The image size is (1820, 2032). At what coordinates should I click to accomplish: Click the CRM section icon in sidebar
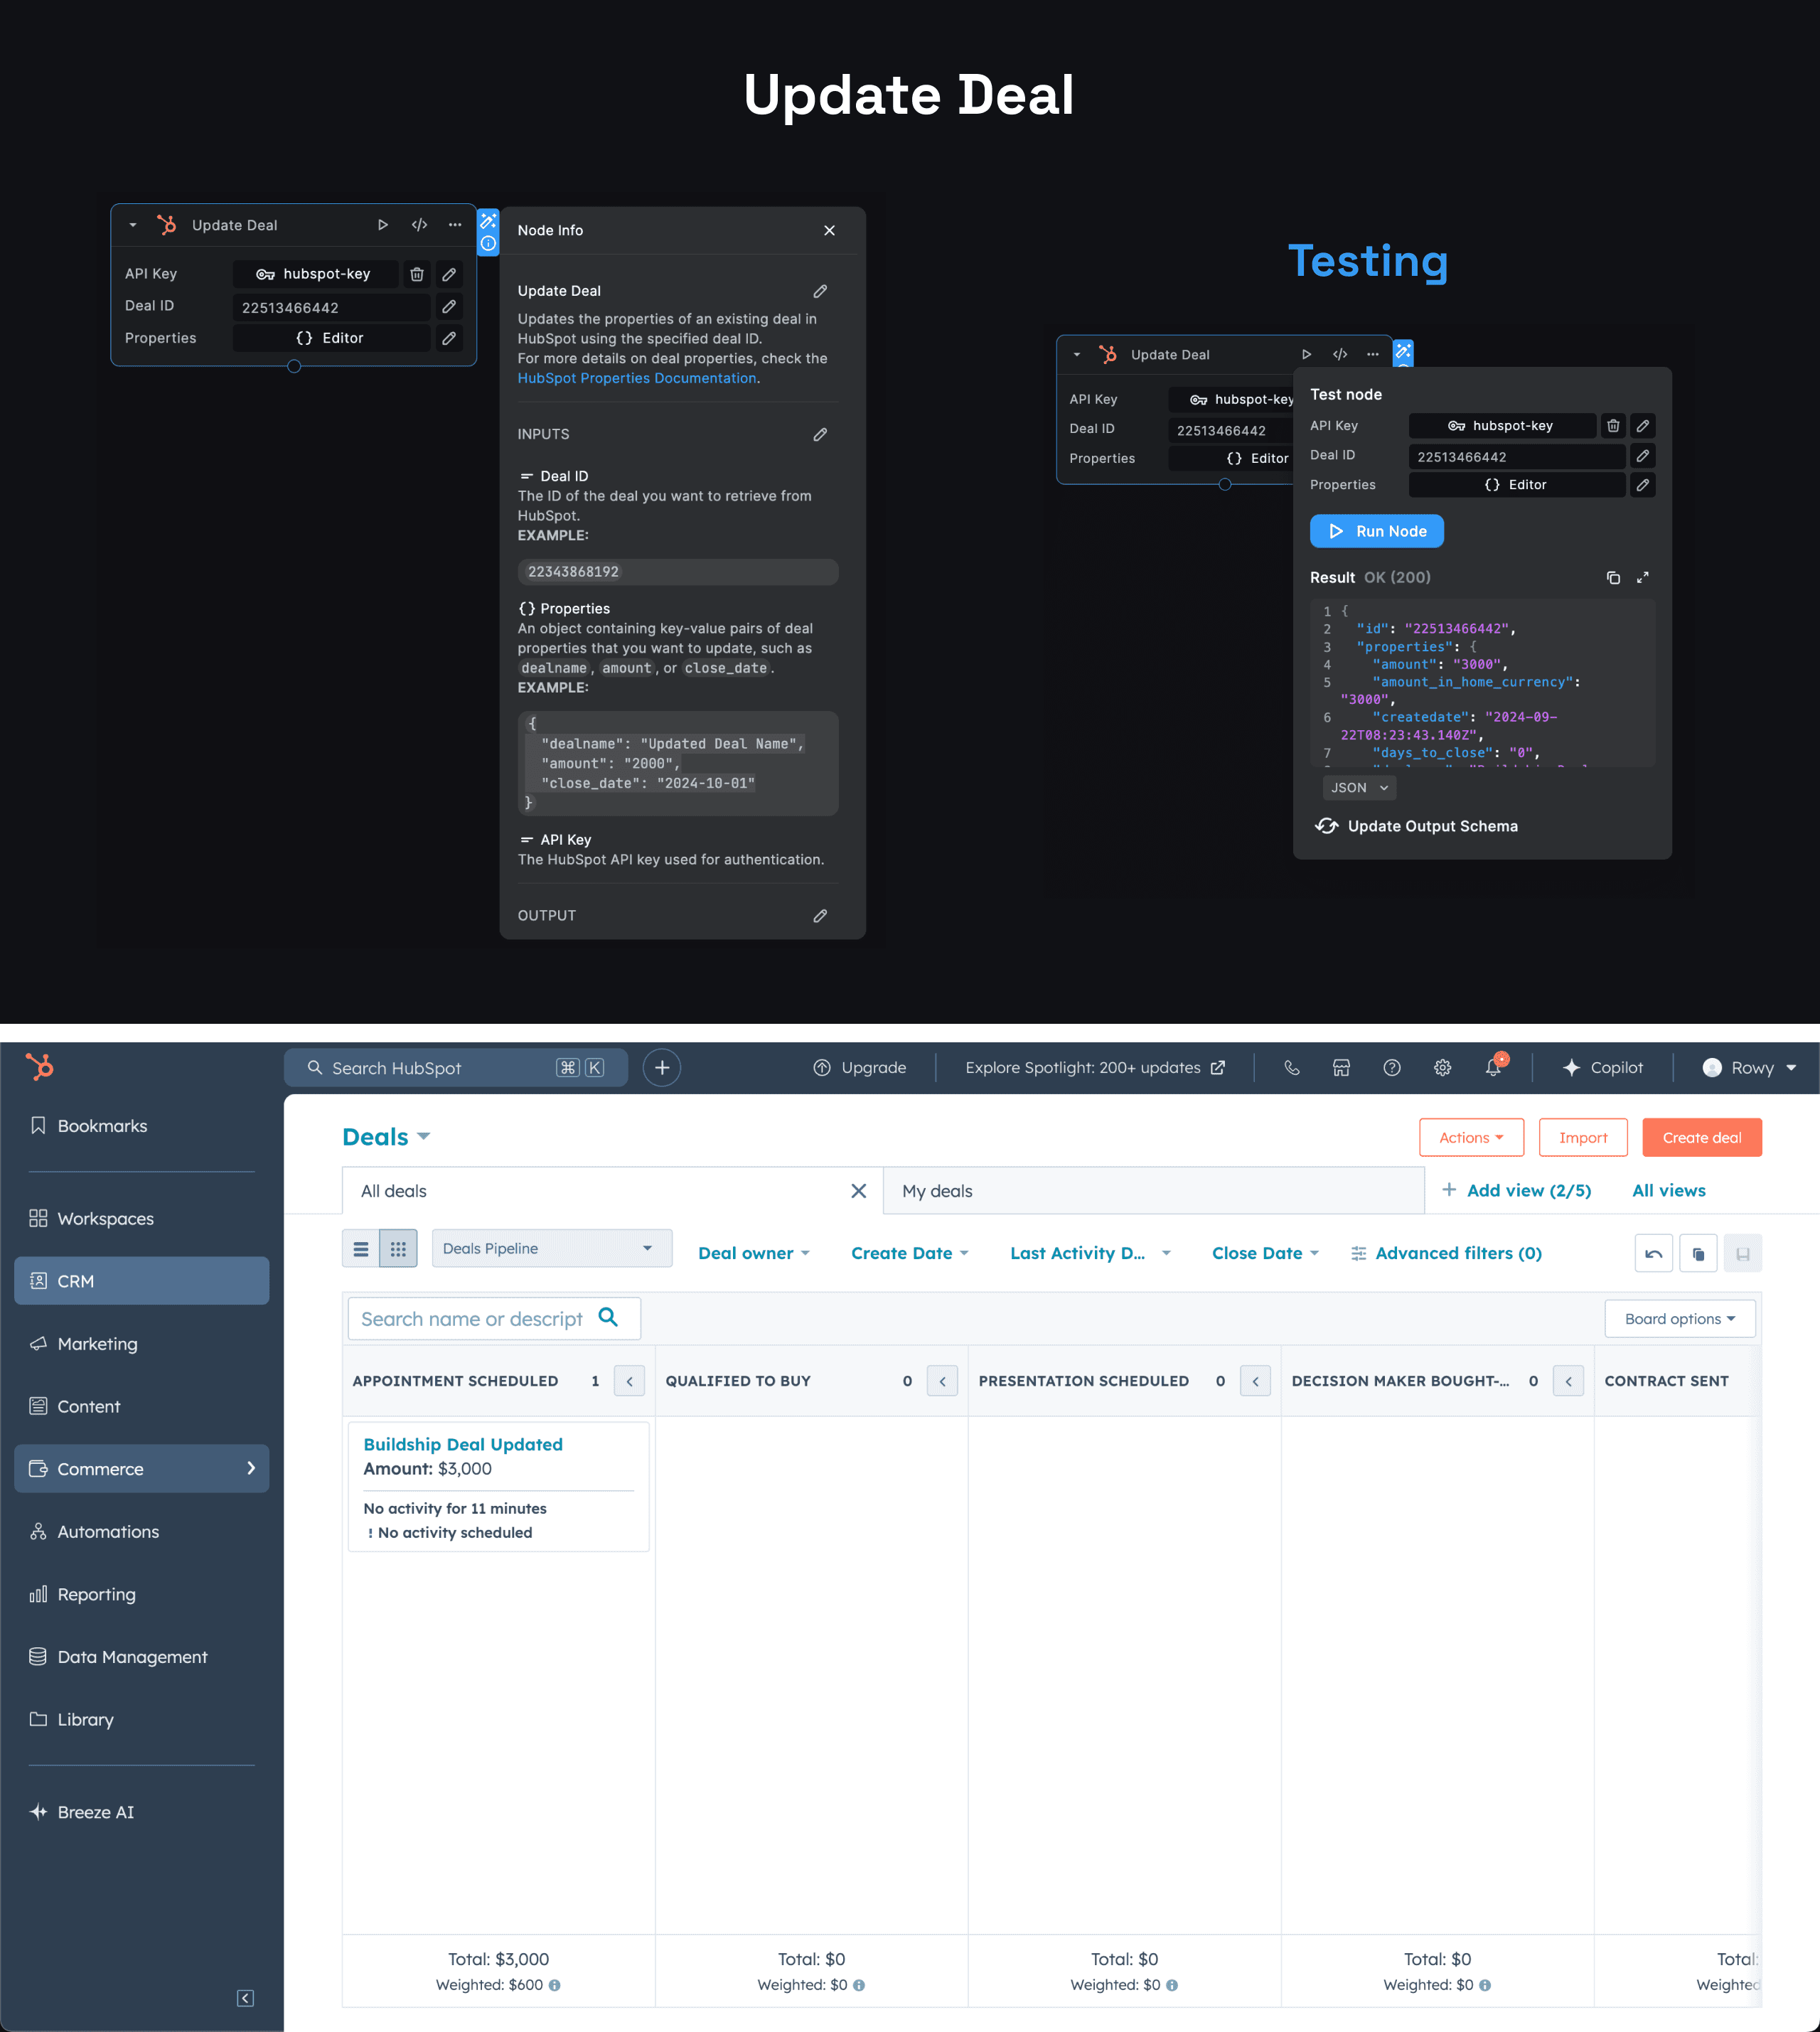[37, 1278]
